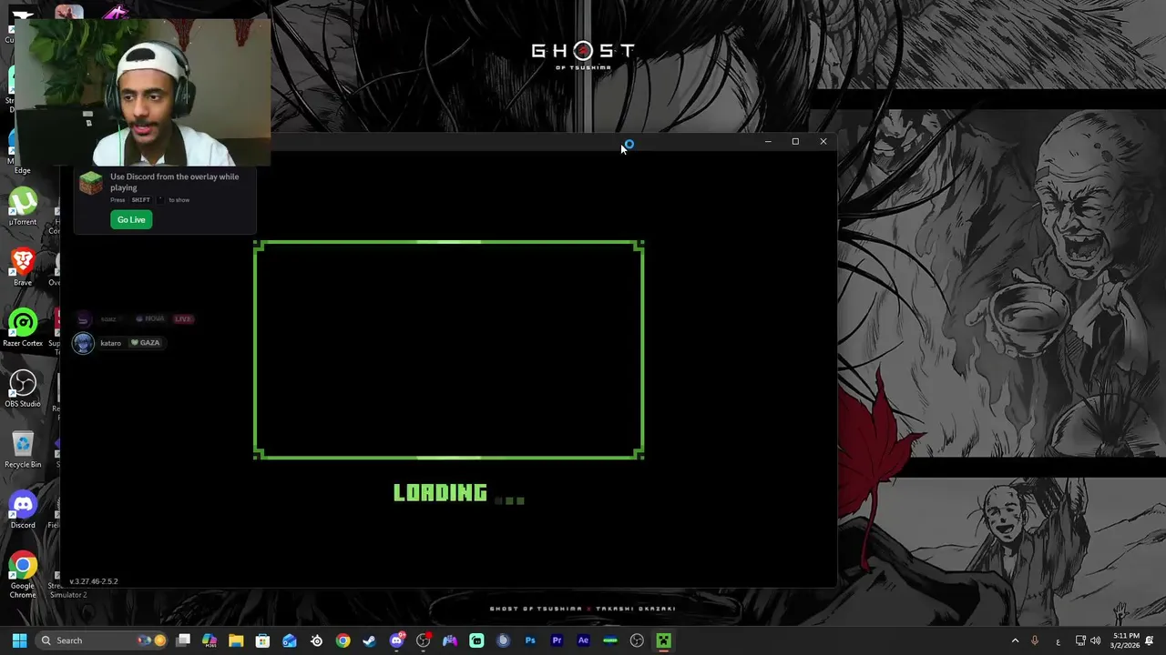
Task: Open Steam from the taskbar
Action: 369,640
